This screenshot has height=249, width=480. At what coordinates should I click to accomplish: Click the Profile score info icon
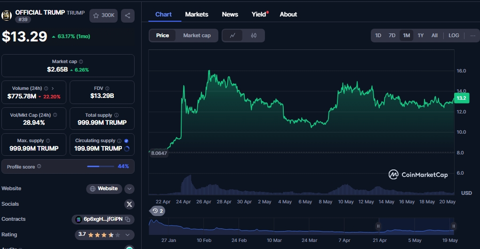[x=39, y=166]
